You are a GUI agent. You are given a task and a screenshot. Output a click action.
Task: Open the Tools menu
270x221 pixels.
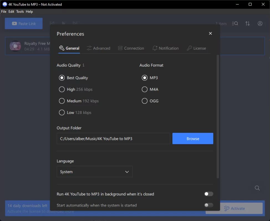tap(20, 12)
